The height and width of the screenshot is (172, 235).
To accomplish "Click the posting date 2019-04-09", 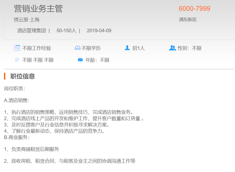I will 99,31.
